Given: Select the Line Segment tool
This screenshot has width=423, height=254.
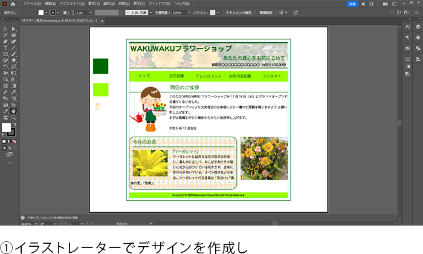Looking at the screenshot, I should click(13, 48).
